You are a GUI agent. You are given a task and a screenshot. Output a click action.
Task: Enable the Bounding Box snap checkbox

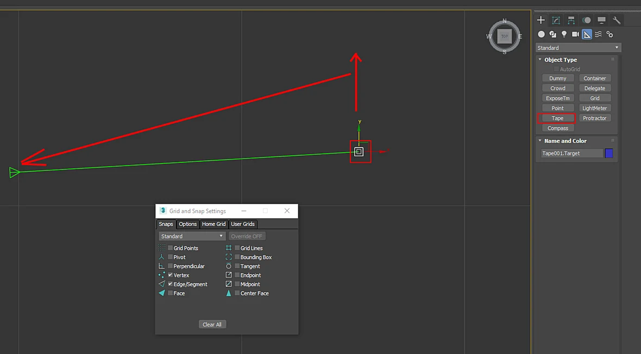pos(237,257)
